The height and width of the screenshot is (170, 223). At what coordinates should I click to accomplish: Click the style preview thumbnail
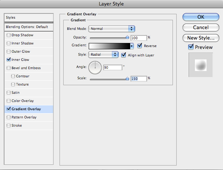click(x=201, y=65)
